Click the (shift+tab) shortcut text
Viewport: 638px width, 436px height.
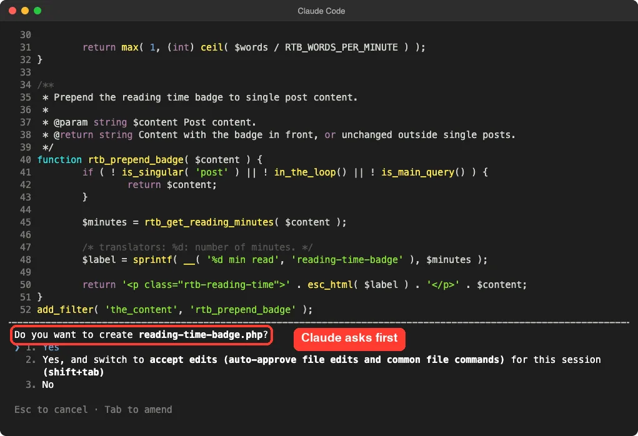(x=73, y=372)
